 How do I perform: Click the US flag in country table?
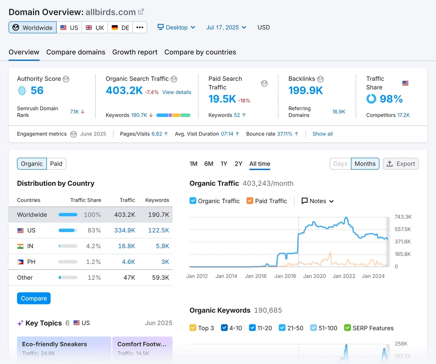point(21,230)
